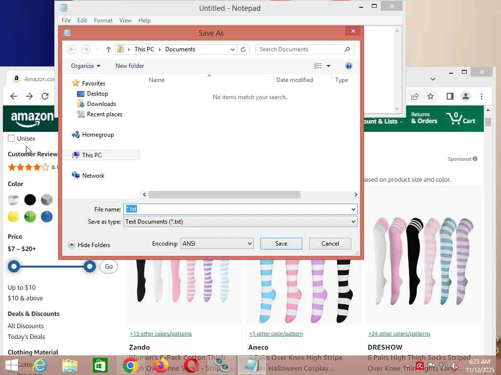Open the Windows Store taskbar icon
Viewport: 501px width, 375px height.
pyautogui.click(x=100, y=365)
